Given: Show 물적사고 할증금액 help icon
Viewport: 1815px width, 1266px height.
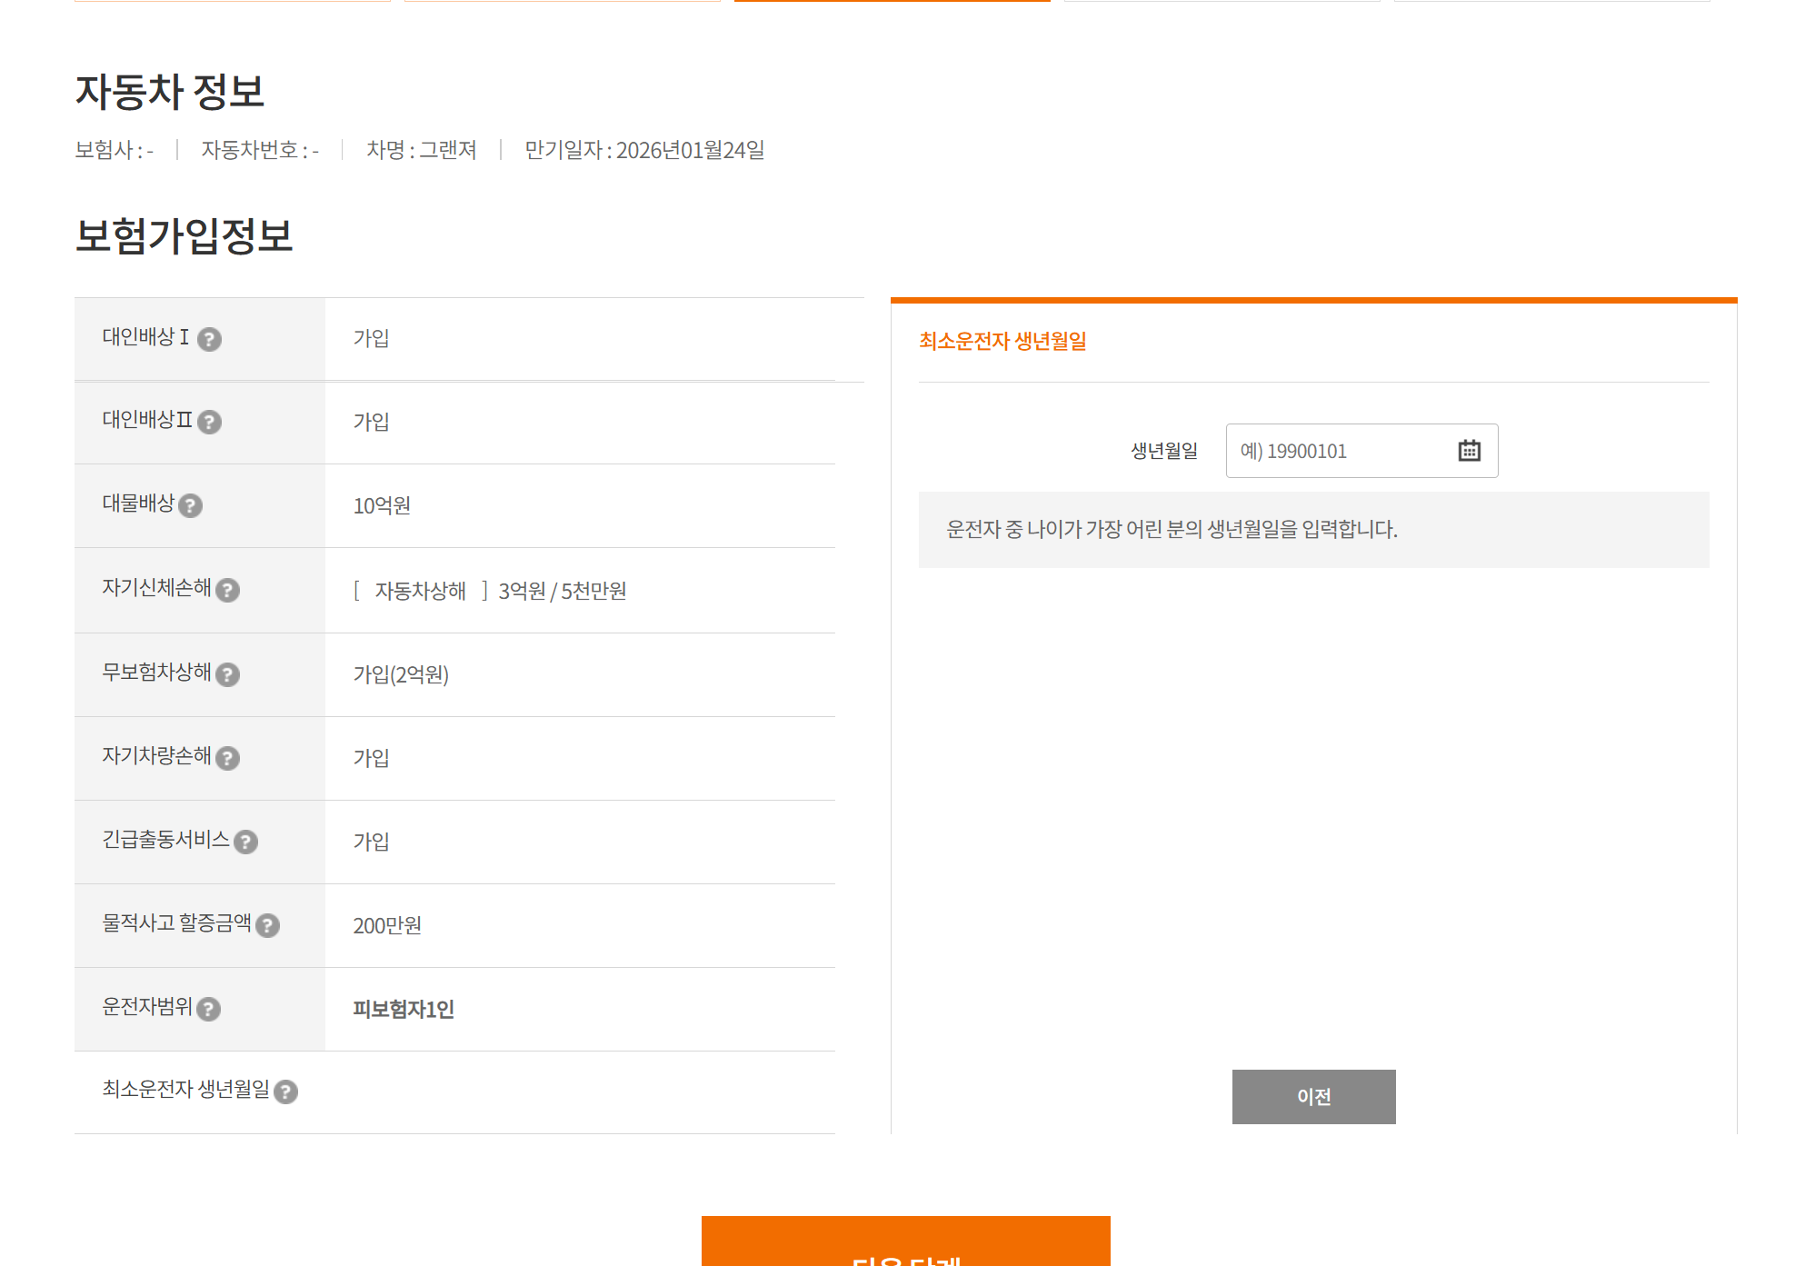Looking at the screenshot, I should [x=267, y=925].
